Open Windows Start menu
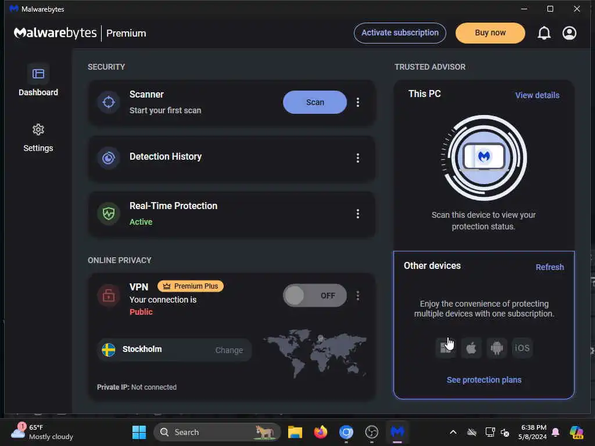The width and height of the screenshot is (595, 446). coord(139,432)
